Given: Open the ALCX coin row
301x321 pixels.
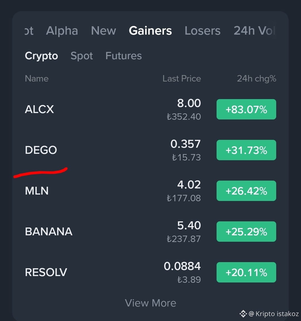Looking at the screenshot, I should [151, 109].
